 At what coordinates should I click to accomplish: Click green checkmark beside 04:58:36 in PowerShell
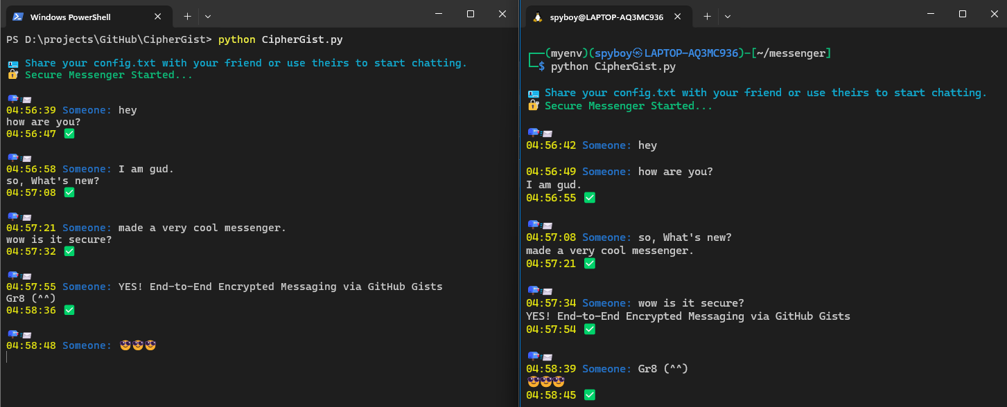(69, 310)
